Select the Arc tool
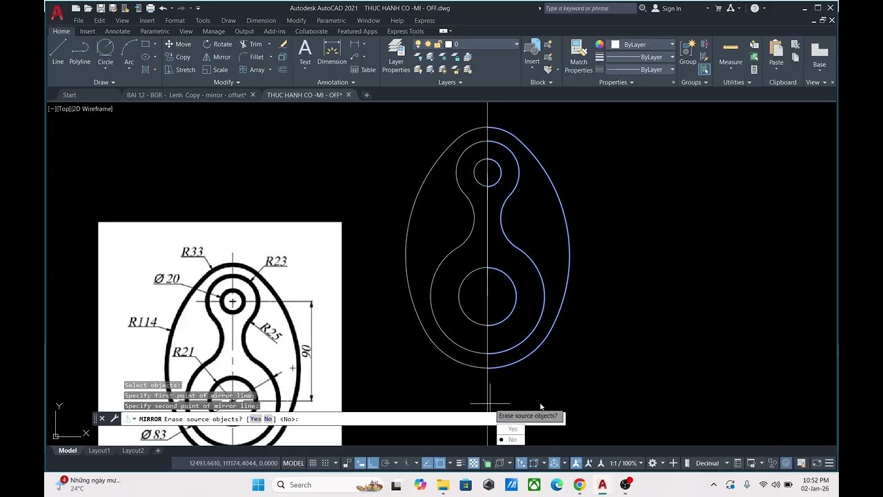The width and height of the screenshot is (883, 497). 129,52
